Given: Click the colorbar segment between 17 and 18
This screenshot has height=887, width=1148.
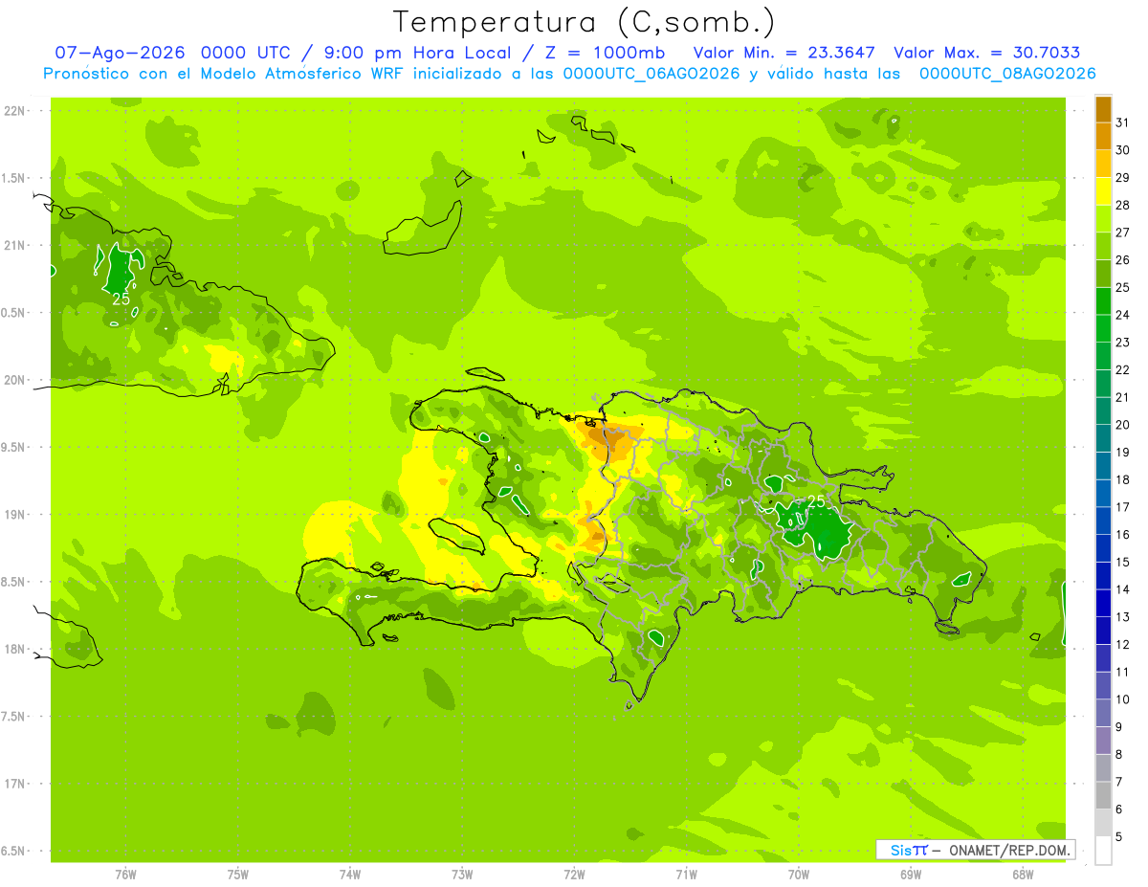Looking at the screenshot, I should (1103, 493).
